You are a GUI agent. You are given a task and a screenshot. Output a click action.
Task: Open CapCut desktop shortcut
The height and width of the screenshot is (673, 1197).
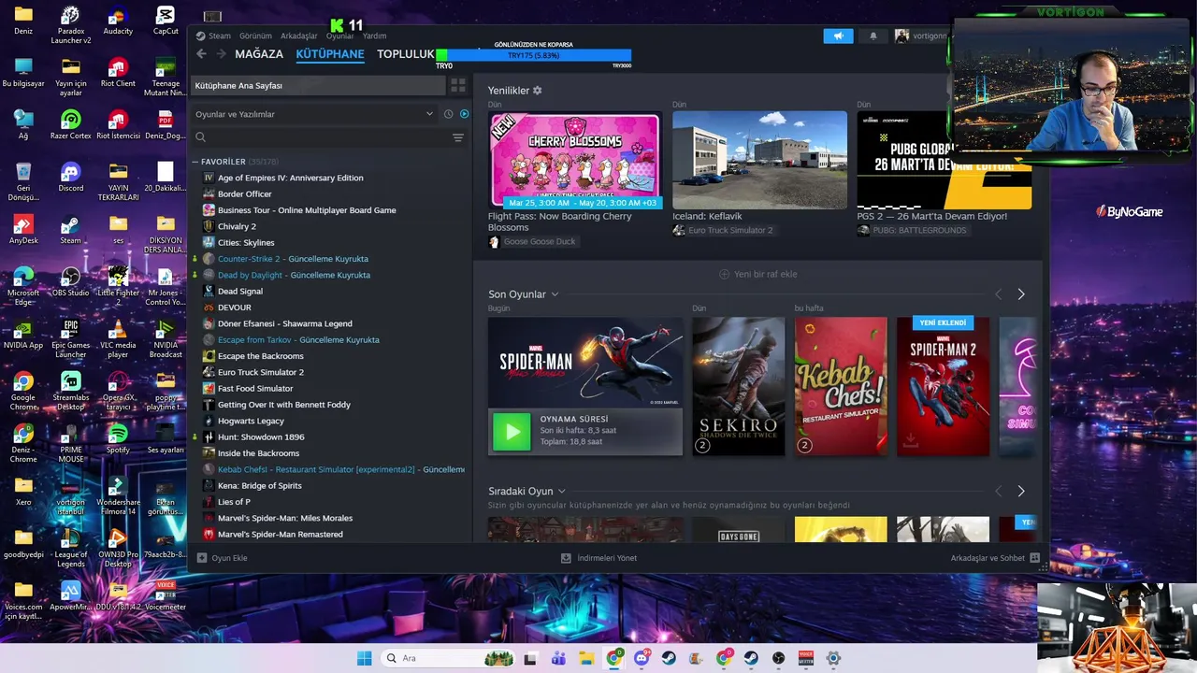[166, 21]
